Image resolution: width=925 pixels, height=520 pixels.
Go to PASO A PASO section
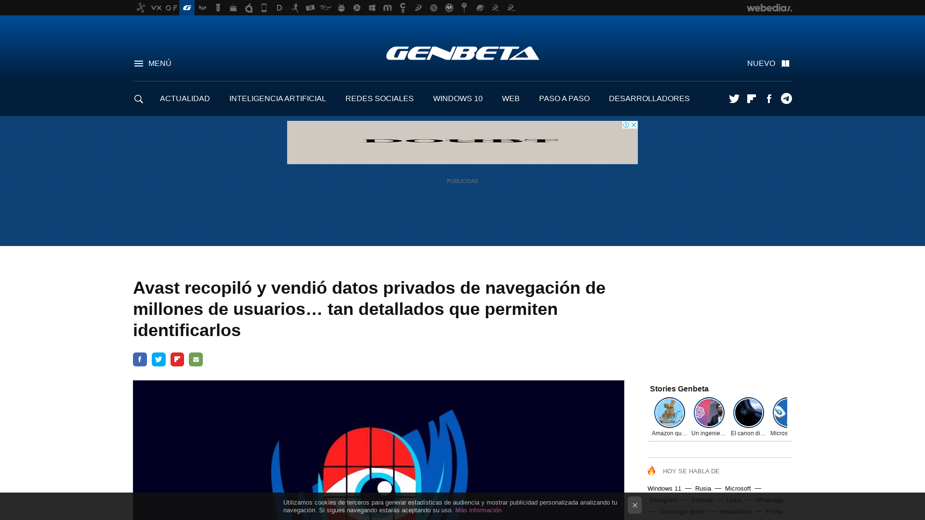click(564, 99)
